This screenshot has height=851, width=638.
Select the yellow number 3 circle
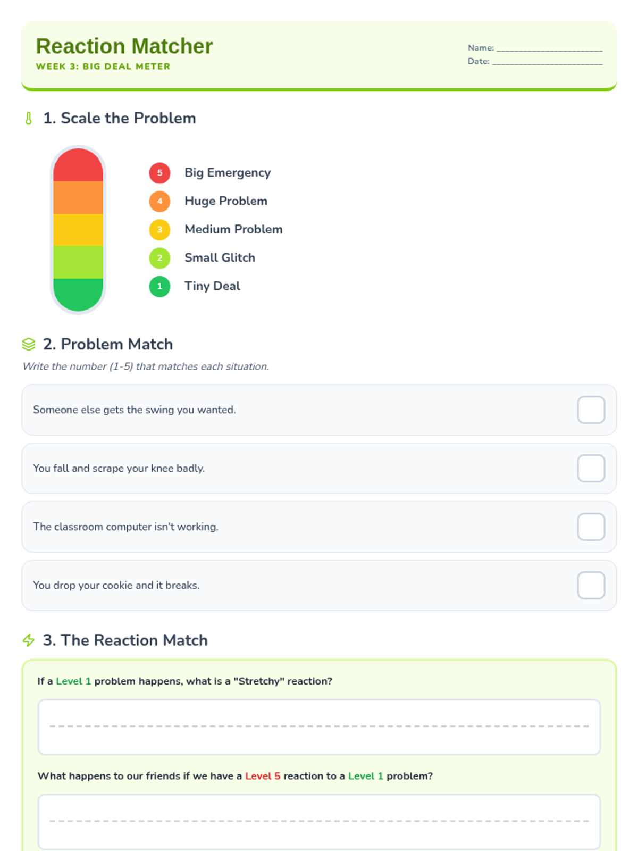(159, 230)
